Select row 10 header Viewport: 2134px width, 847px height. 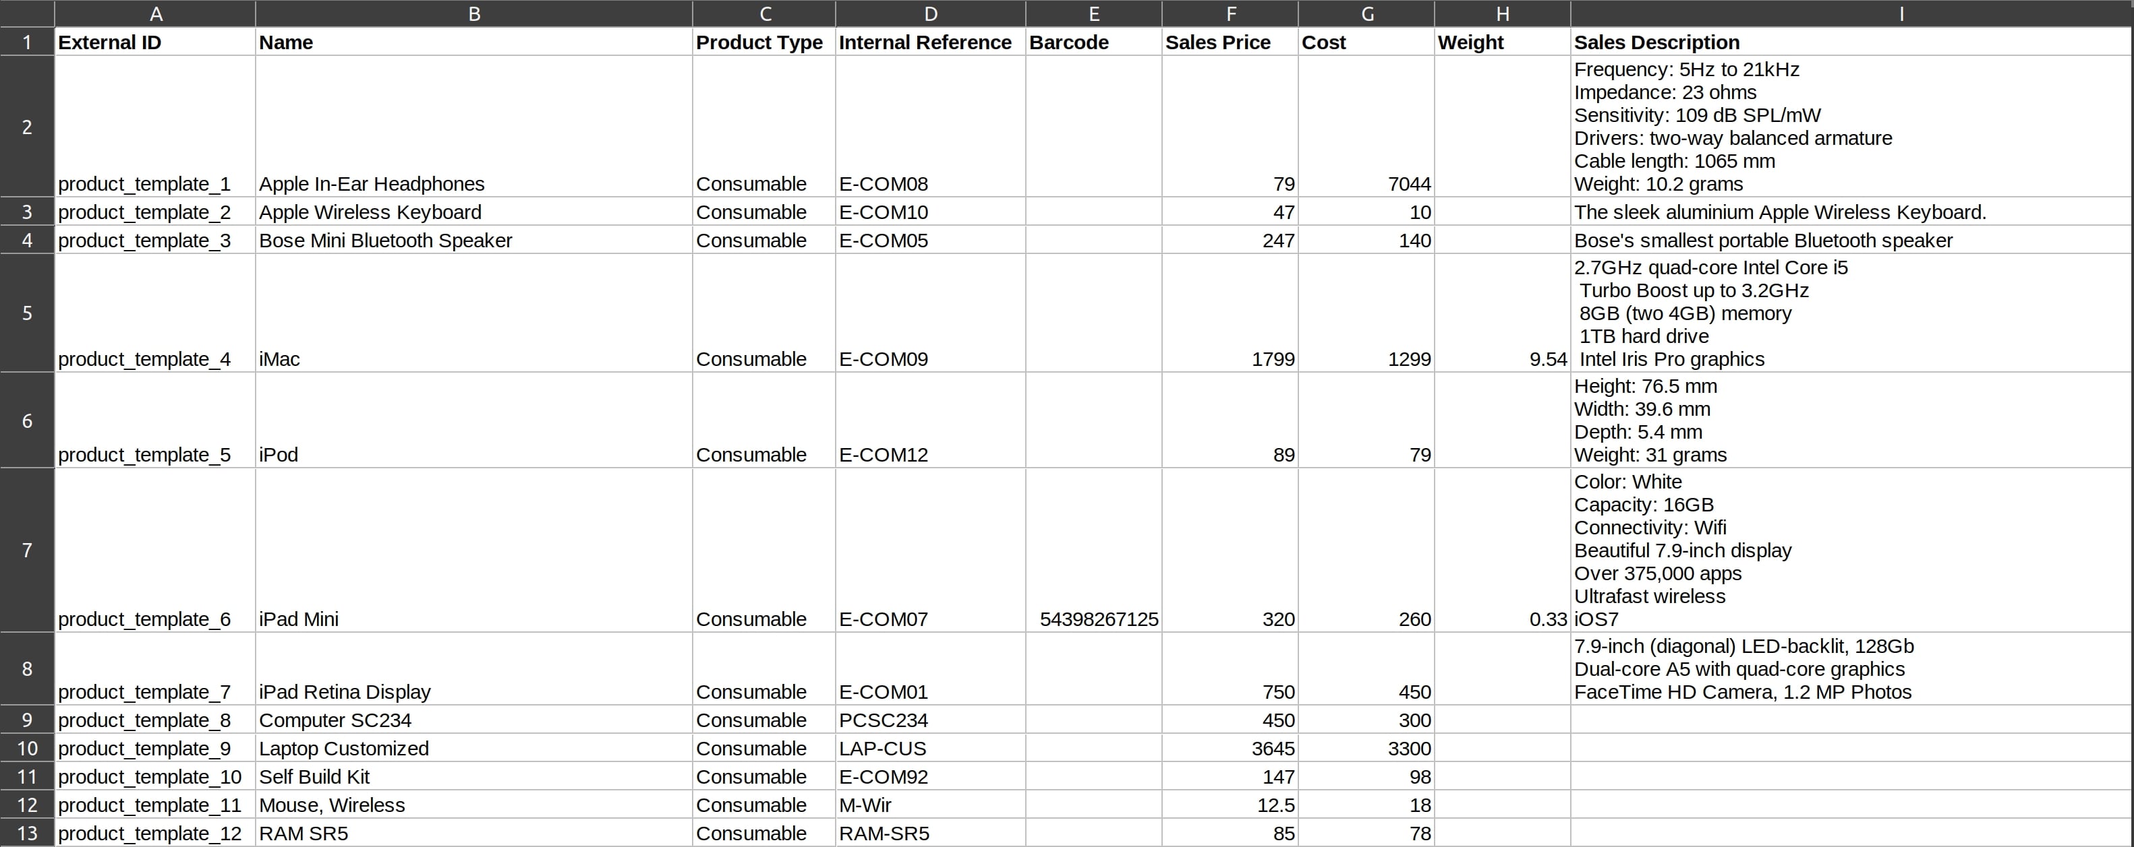pos(28,748)
